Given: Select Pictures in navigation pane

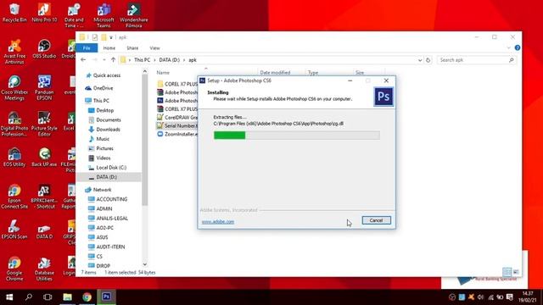Looking at the screenshot, I should tap(104, 148).
